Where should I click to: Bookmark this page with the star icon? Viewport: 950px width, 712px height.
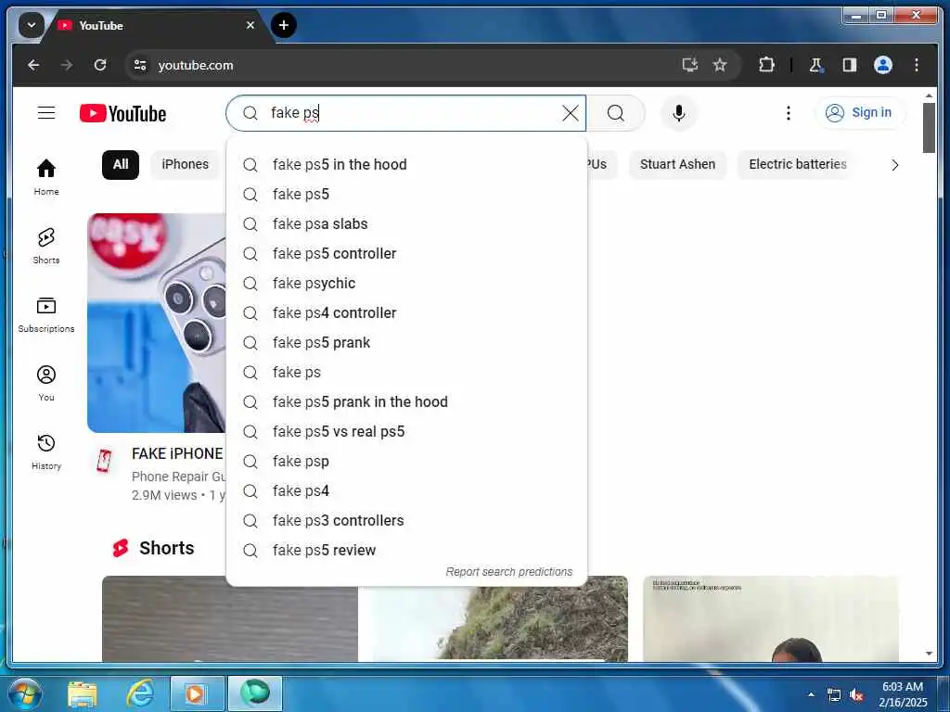(x=719, y=65)
